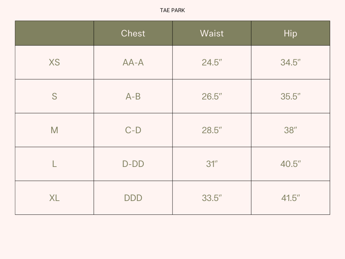Click the DDD chest cell
Viewport: 345px width, 259px height.
[133, 198]
